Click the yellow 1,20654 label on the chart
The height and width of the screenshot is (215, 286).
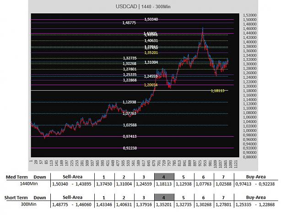(151, 85)
